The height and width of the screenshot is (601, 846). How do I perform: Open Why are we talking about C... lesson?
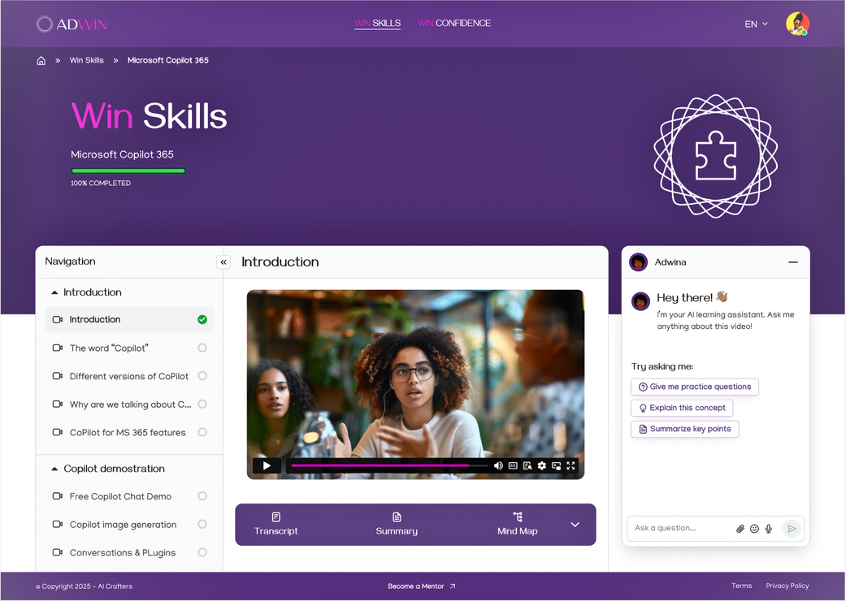point(129,404)
